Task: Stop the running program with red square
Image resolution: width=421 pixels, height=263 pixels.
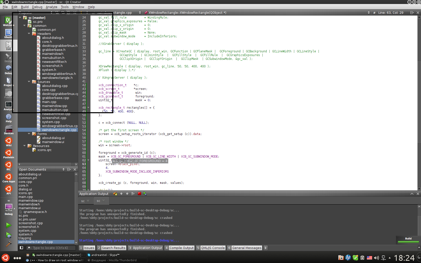Action: [x=139, y=194]
